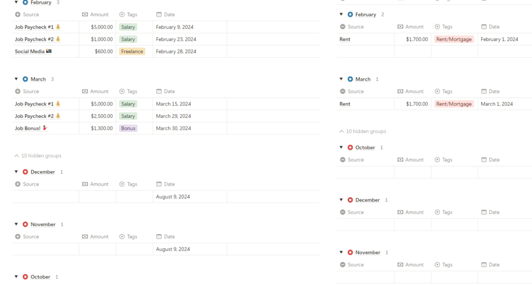Collapse the February group containing February 1 Rent

point(341,15)
